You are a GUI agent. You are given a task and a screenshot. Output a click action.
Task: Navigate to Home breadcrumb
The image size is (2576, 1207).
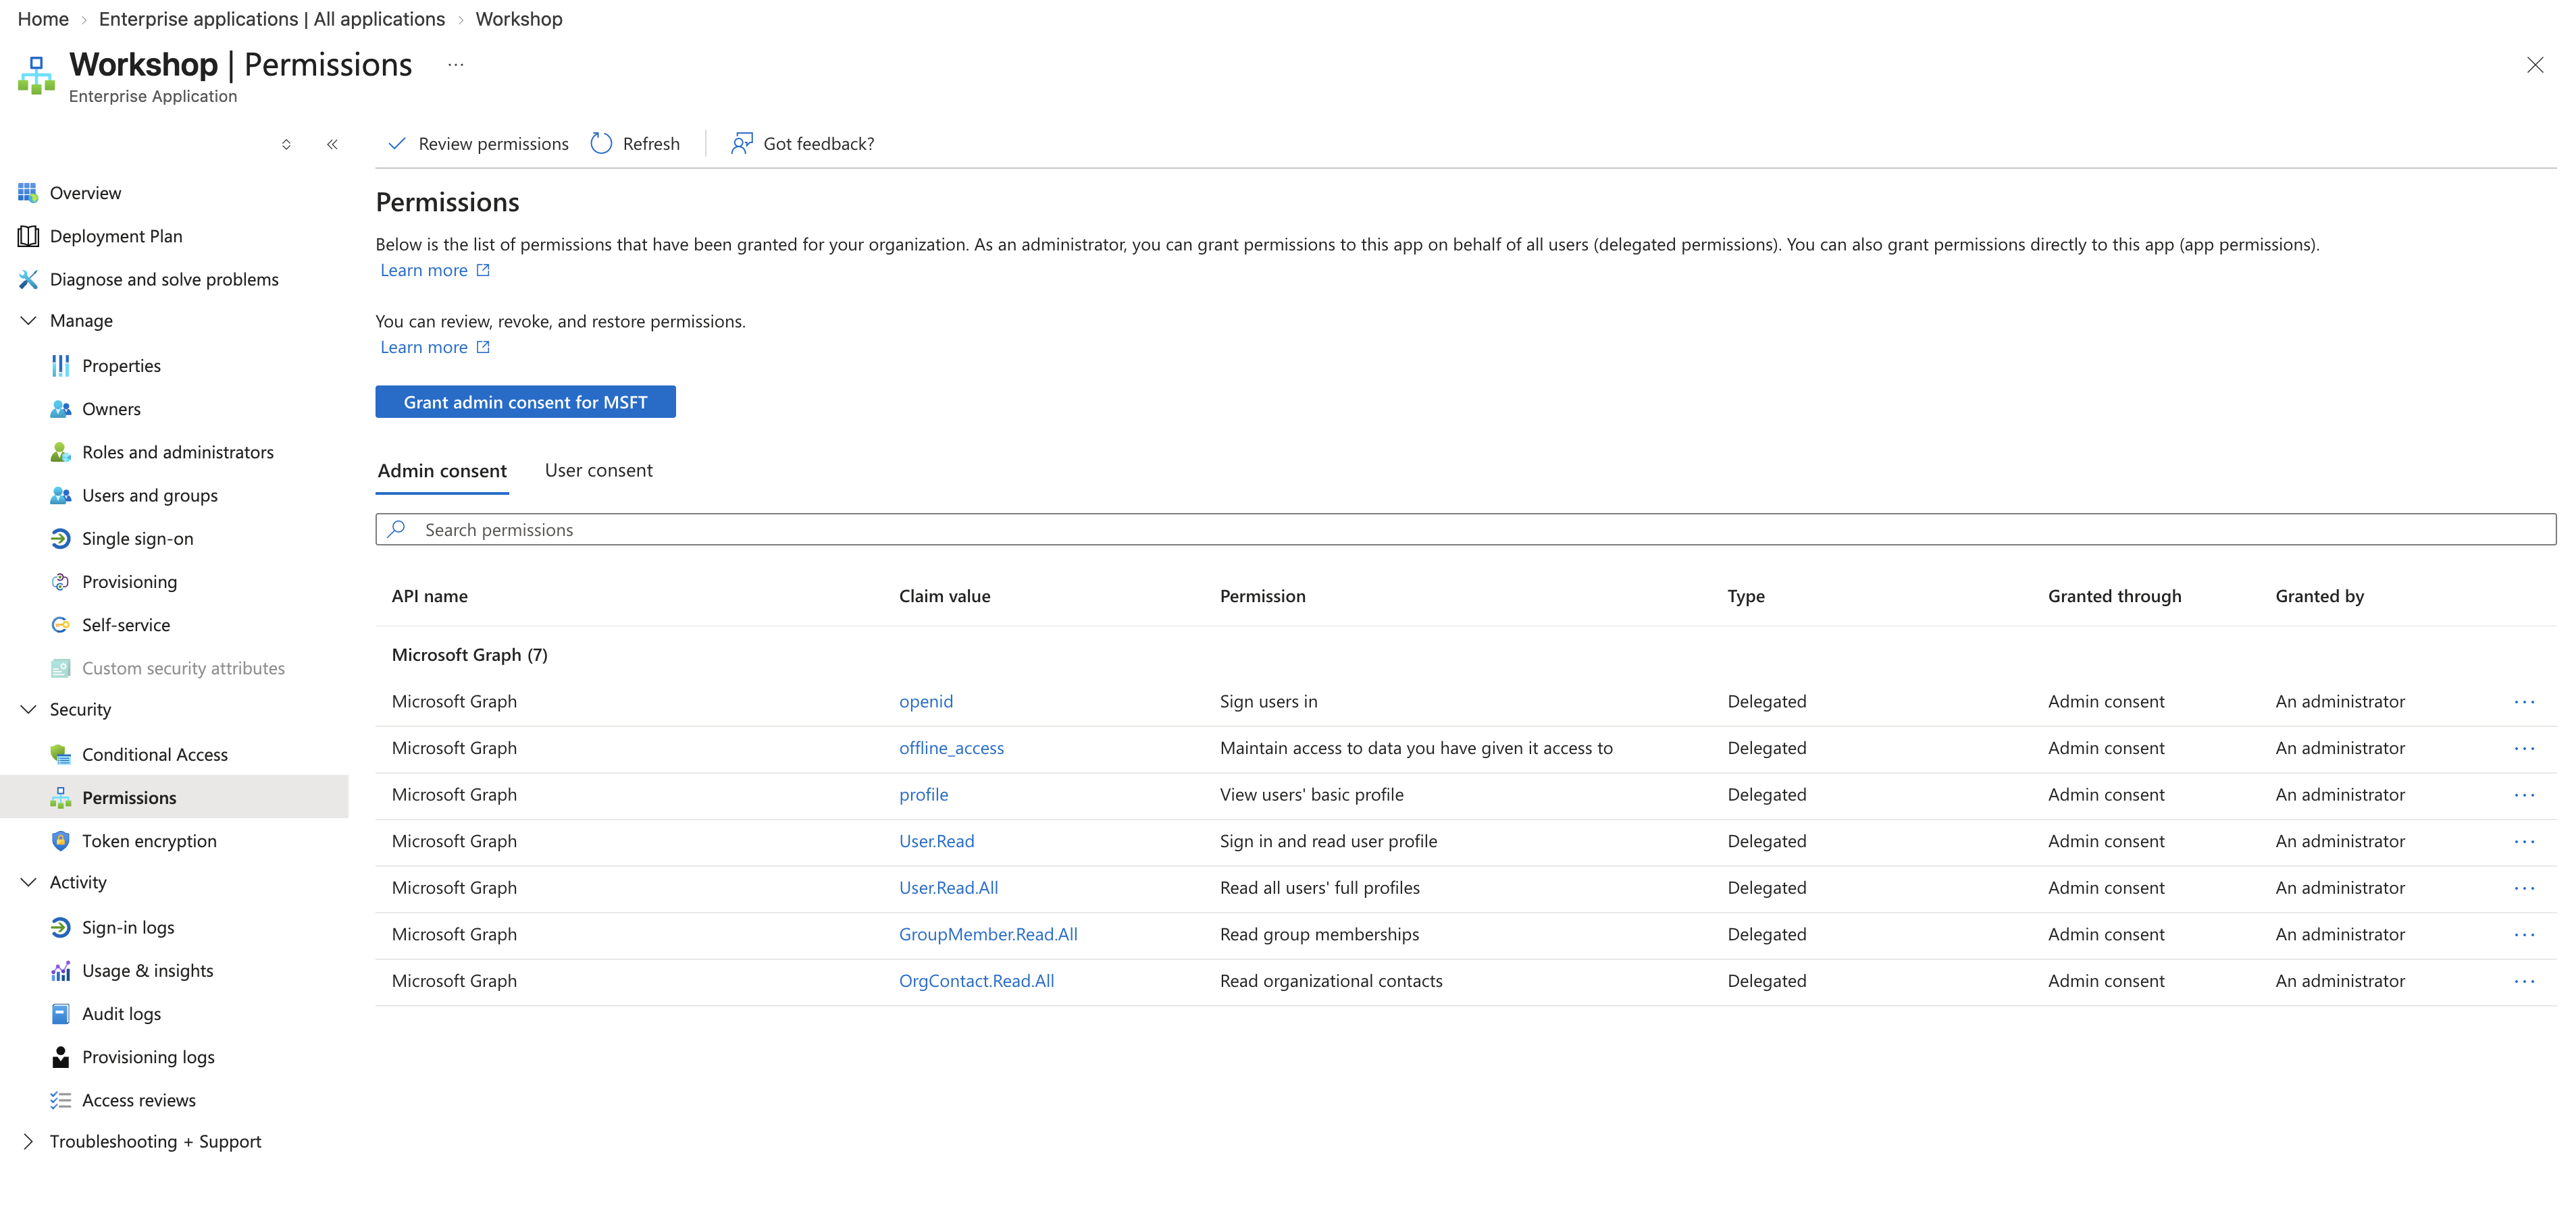coord(43,19)
